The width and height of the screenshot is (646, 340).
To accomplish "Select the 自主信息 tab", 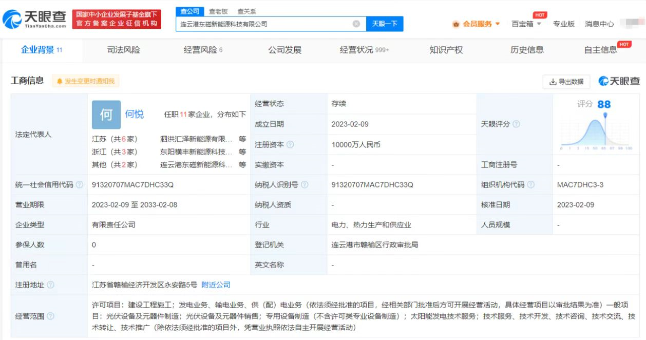I will (x=601, y=50).
